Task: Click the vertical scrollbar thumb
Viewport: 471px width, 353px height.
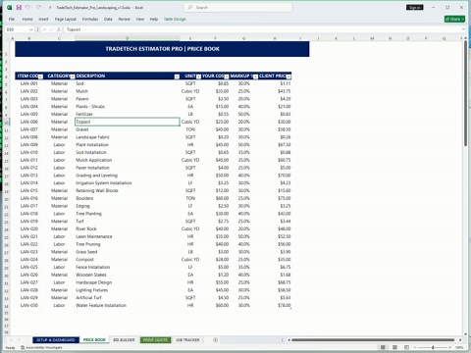Action: [466, 93]
